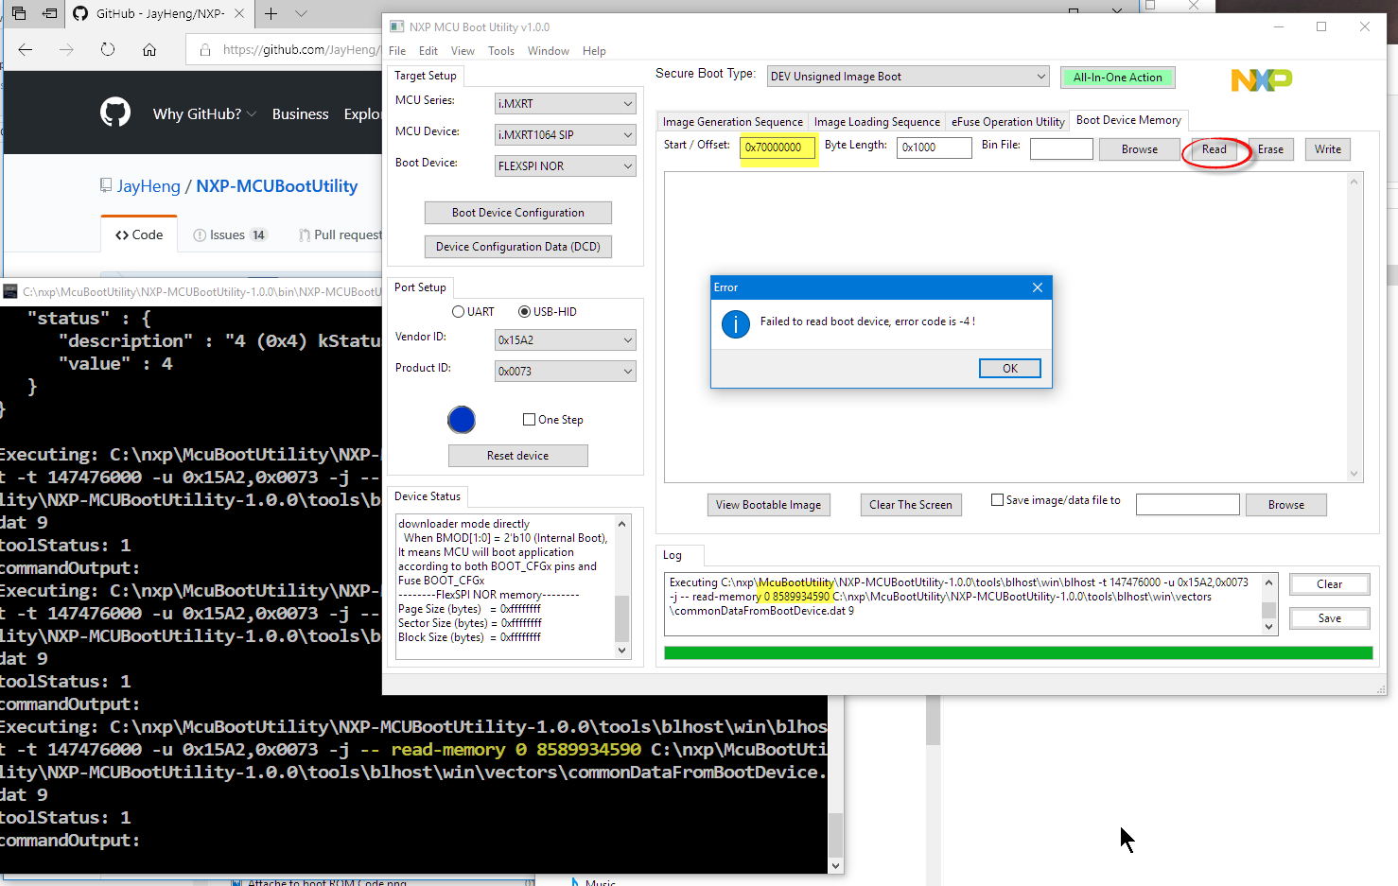Open the Tools menu
The width and height of the screenshot is (1398, 886).
click(x=500, y=51)
